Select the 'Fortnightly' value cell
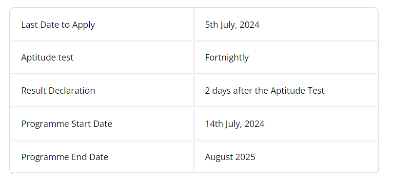 click(286, 58)
